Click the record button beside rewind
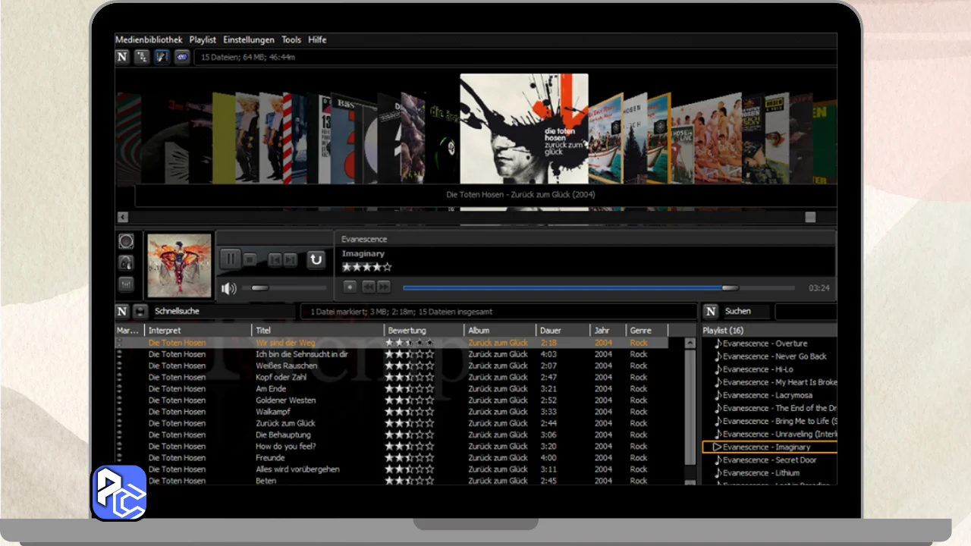The width and height of the screenshot is (971, 546). 350,287
